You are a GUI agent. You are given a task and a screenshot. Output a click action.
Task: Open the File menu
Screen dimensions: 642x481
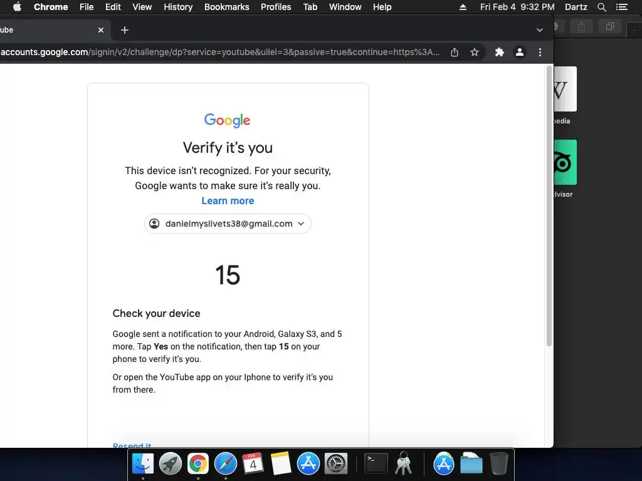click(87, 7)
